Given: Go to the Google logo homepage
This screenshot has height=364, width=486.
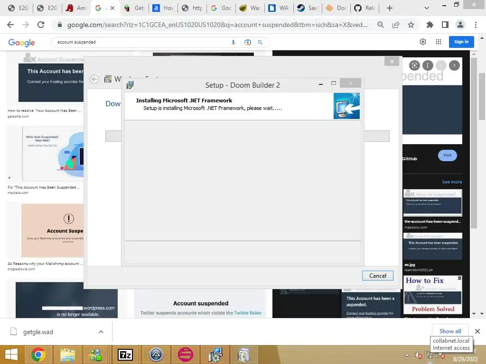Looking at the screenshot, I should pos(21,42).
